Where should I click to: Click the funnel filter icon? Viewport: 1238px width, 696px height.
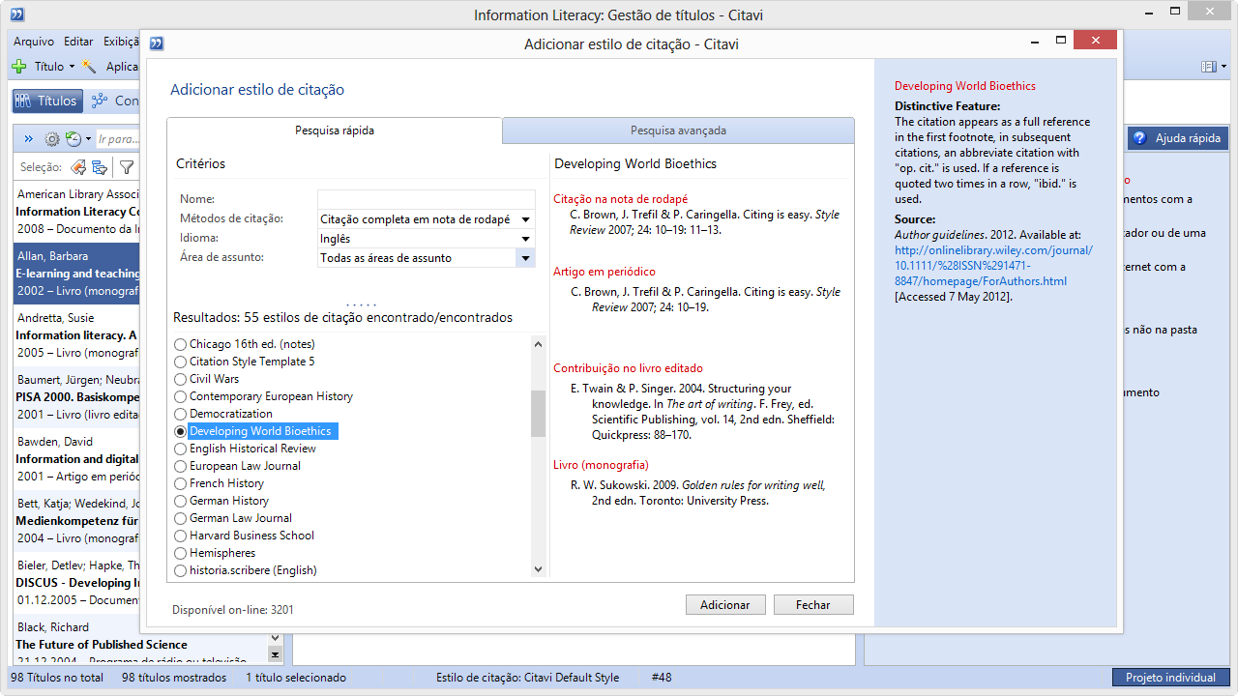(x=126, y=167)
